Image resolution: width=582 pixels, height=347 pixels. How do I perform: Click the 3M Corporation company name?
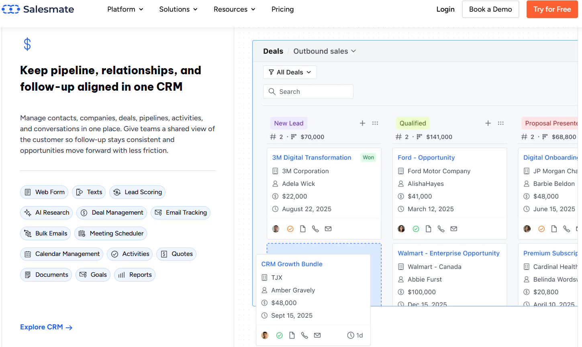click(305, 171)
